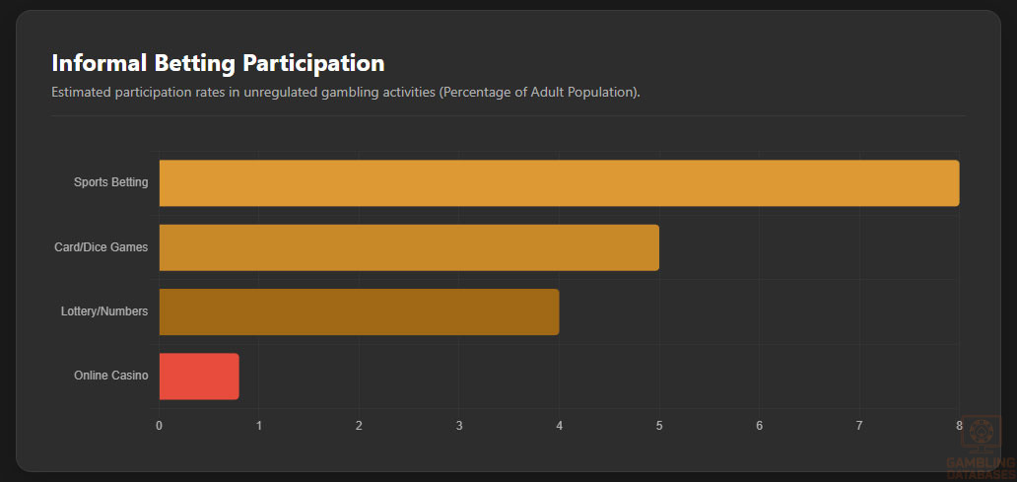Click the Gambling Databases logo icon

pos(979,435)
